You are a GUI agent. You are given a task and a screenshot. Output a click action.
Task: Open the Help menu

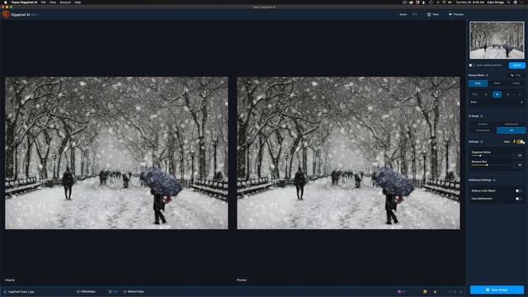[x=78, y=2]
